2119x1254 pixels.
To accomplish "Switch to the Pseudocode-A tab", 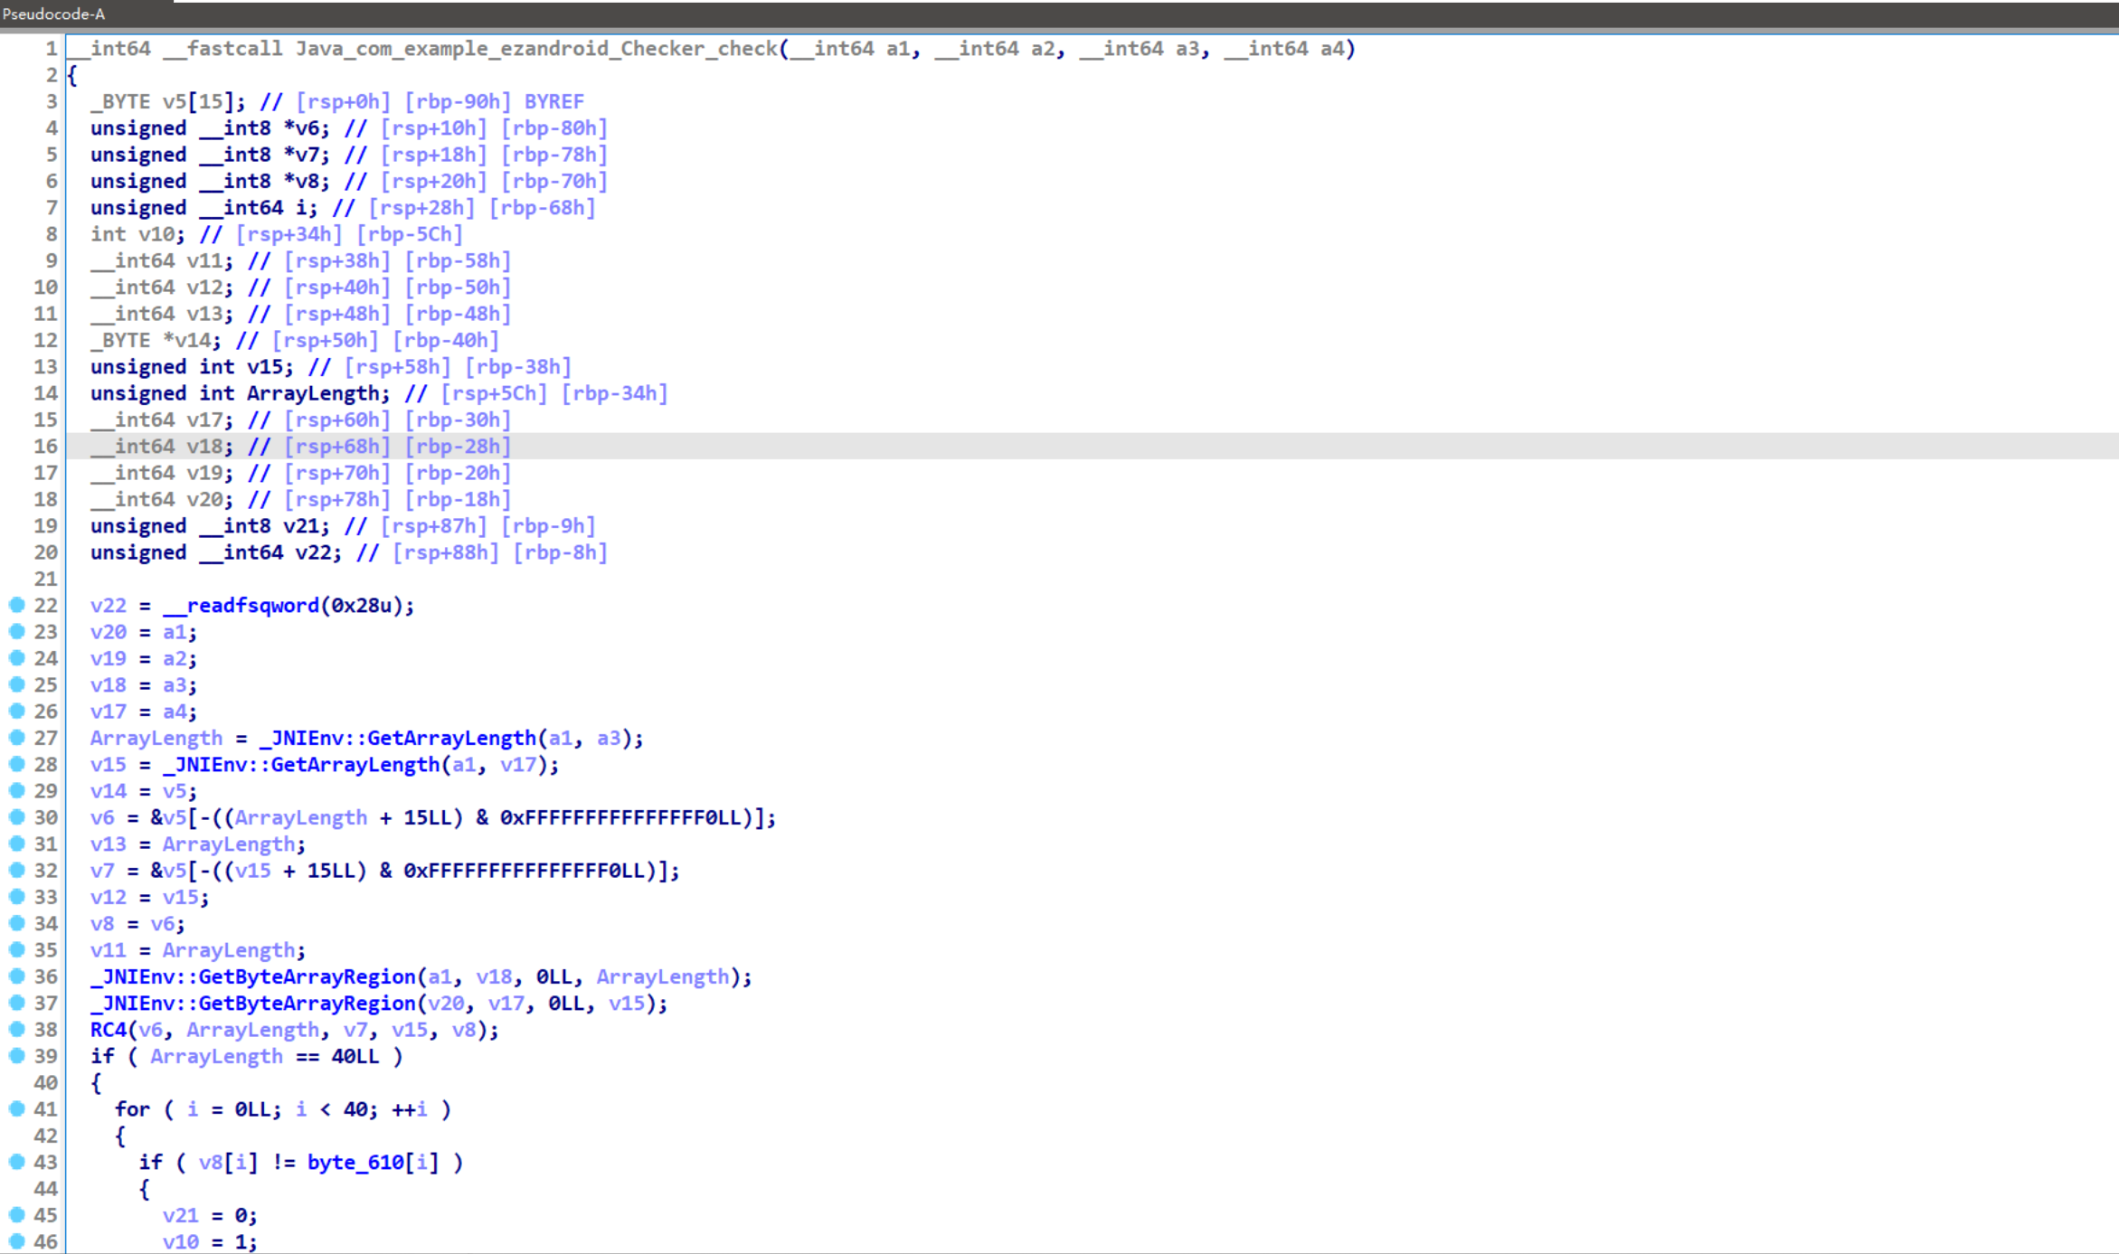I will point(54,14).
